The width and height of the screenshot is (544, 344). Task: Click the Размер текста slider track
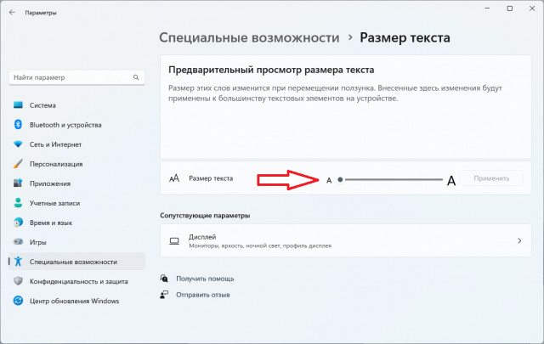click(x=391, y=179)
